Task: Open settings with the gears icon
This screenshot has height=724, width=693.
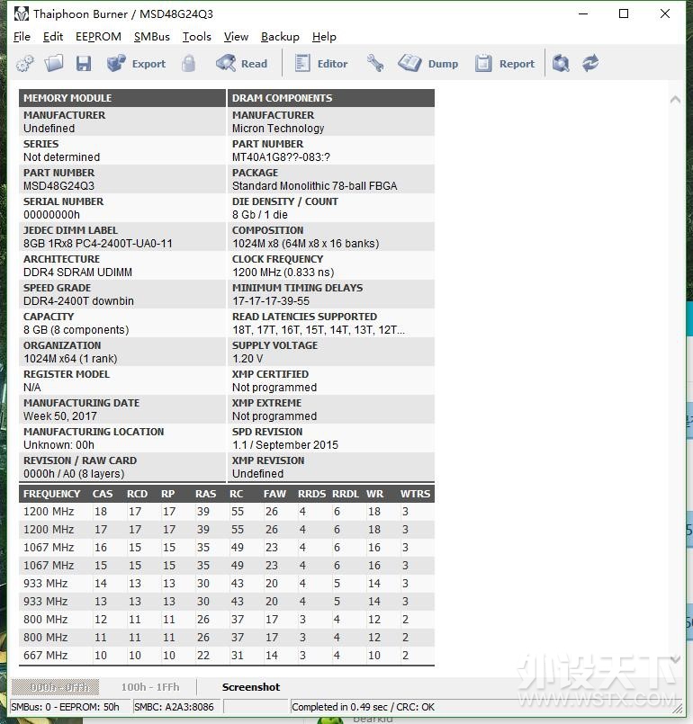Action: click(x=25, y=63)
